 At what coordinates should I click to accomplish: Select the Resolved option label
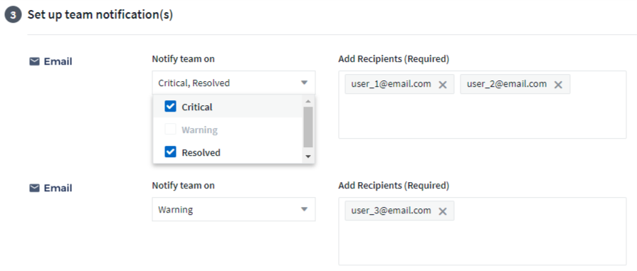click(x=201, y=153)
